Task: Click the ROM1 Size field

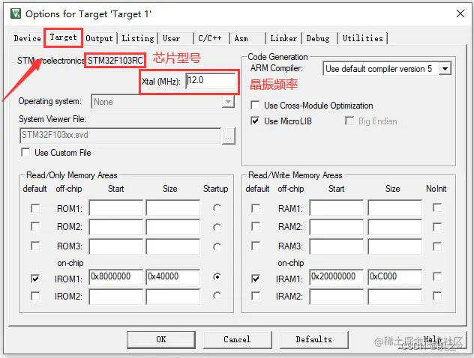Action: click(x=173, y=207)
